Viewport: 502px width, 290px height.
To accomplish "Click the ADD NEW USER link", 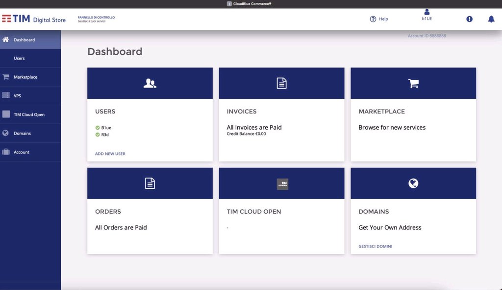I will pyautogui.click(x=110, y=154).
